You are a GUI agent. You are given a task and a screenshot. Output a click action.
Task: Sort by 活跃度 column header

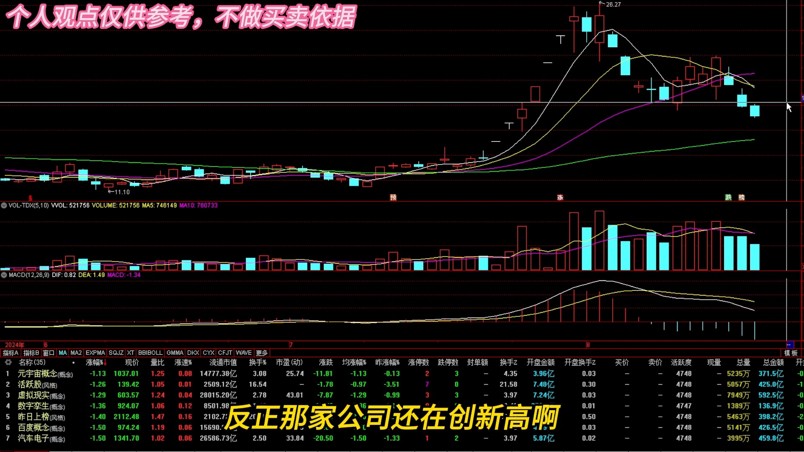681,362
